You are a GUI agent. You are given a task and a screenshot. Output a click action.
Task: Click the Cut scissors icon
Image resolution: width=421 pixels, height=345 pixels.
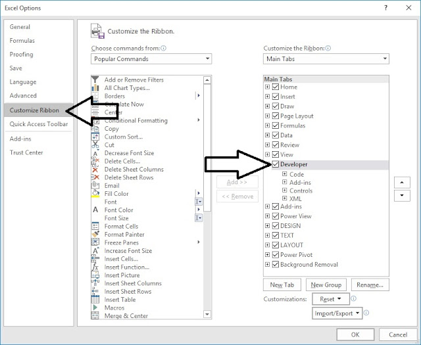point(95,145)
